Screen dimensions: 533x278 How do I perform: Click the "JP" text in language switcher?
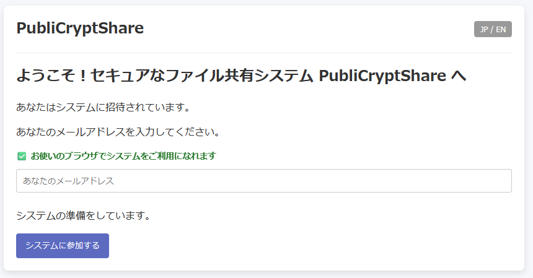click(484, 29)
